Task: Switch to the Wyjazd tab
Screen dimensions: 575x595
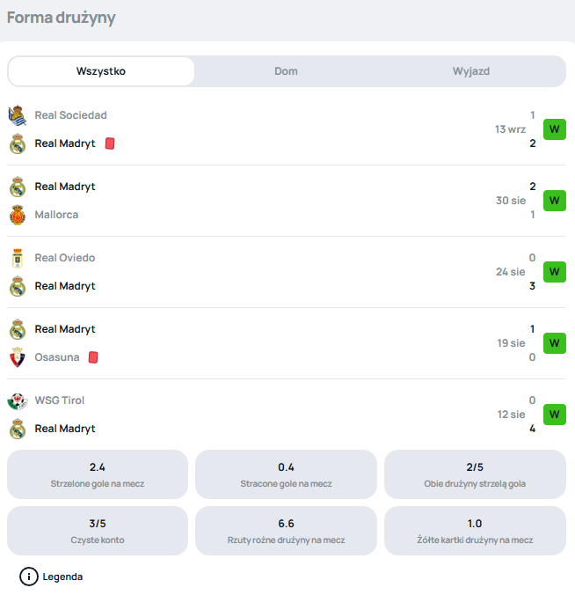Action: pos(471,71)
